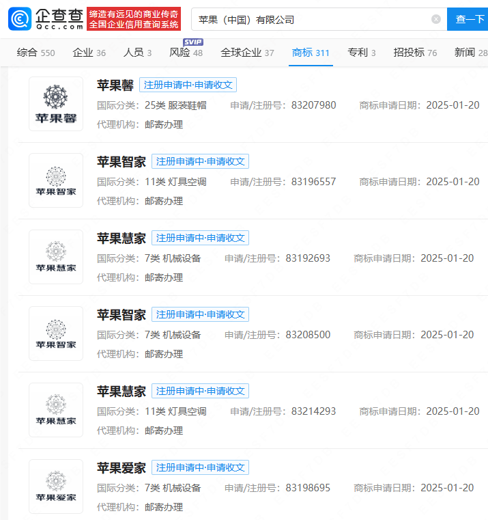Click status tag 注册申请中·申请收文 beside 苹果馨
This screenshot has width=488, height=520.
[x=188, y=85]
